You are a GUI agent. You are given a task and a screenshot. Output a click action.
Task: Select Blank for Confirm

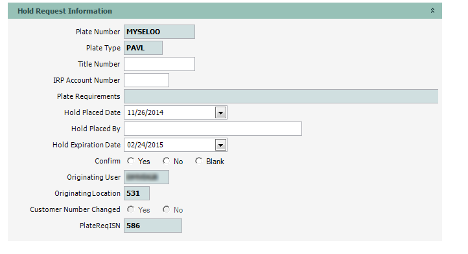tap(198, 161)
